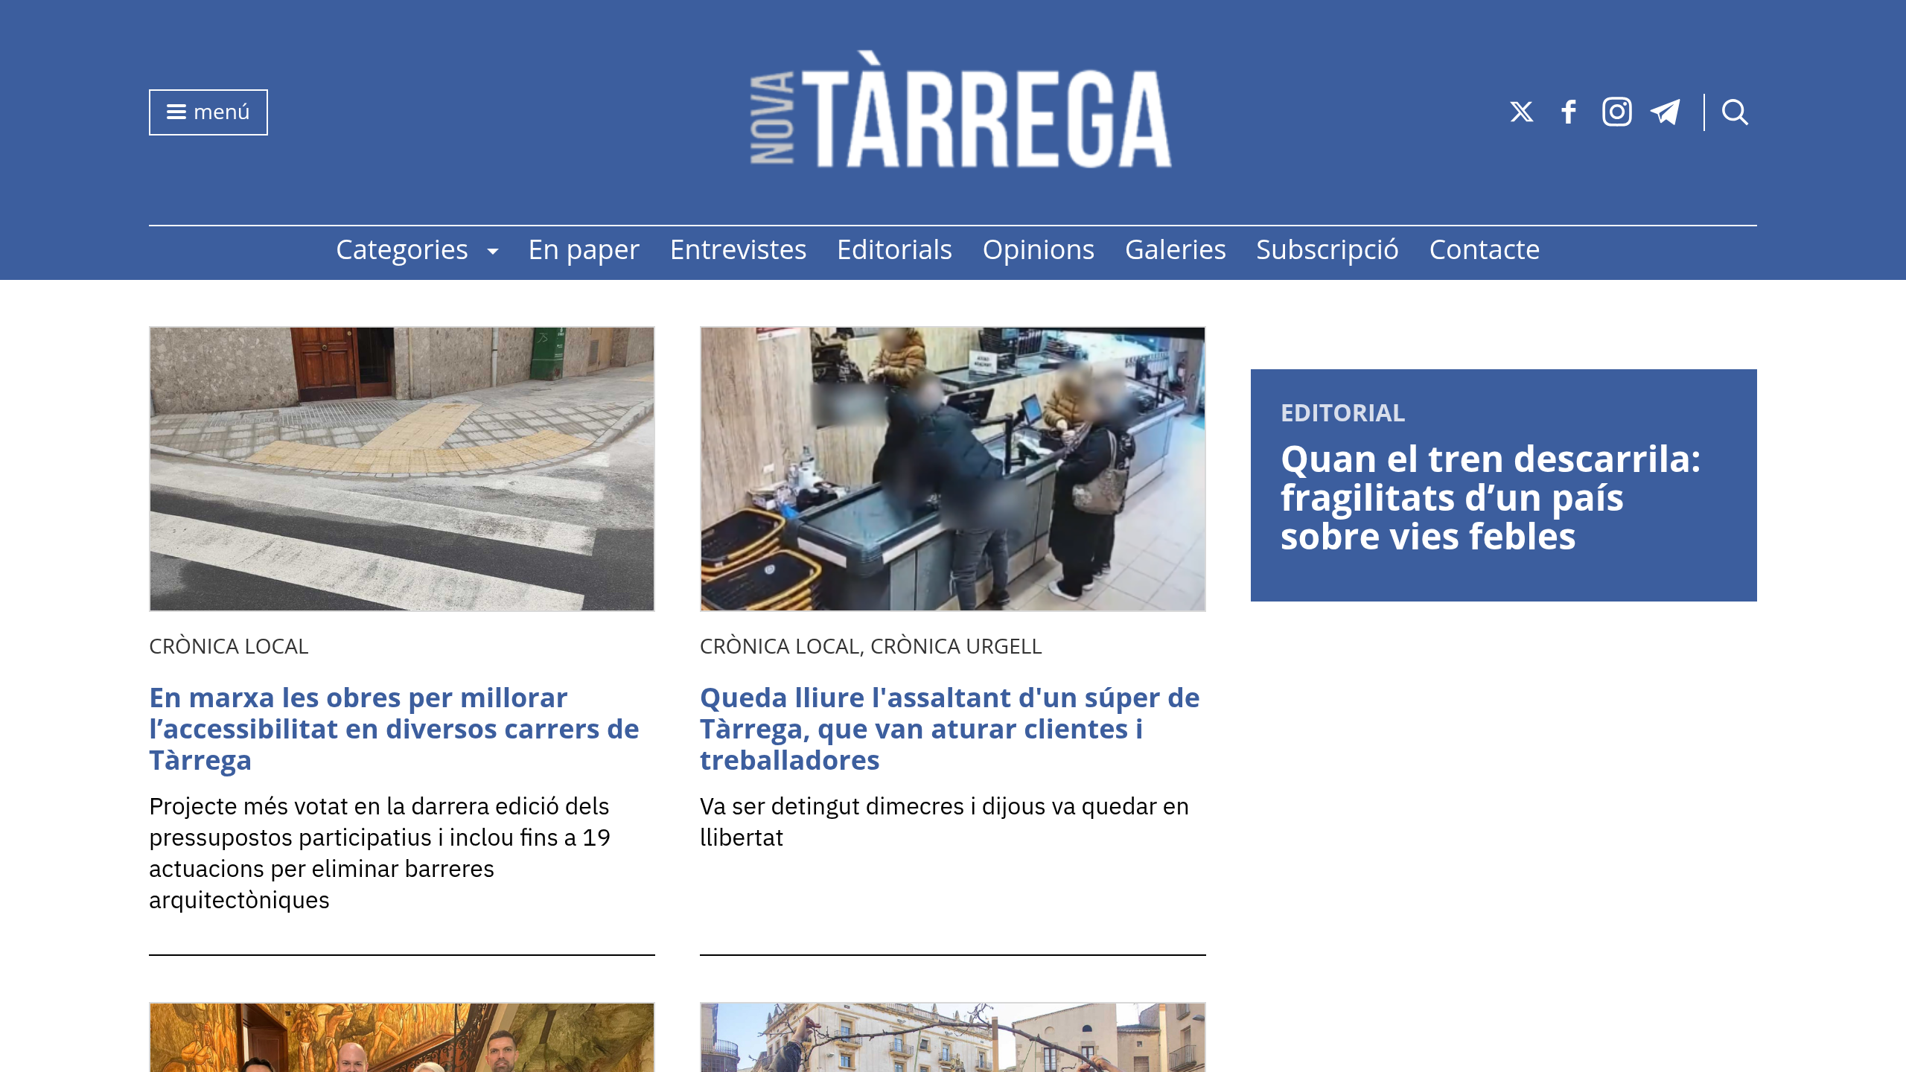Viewport: 1906px width, 1072px height.
Task: Go to 'Subscripció' page
Action: (x=1327, y=249)
